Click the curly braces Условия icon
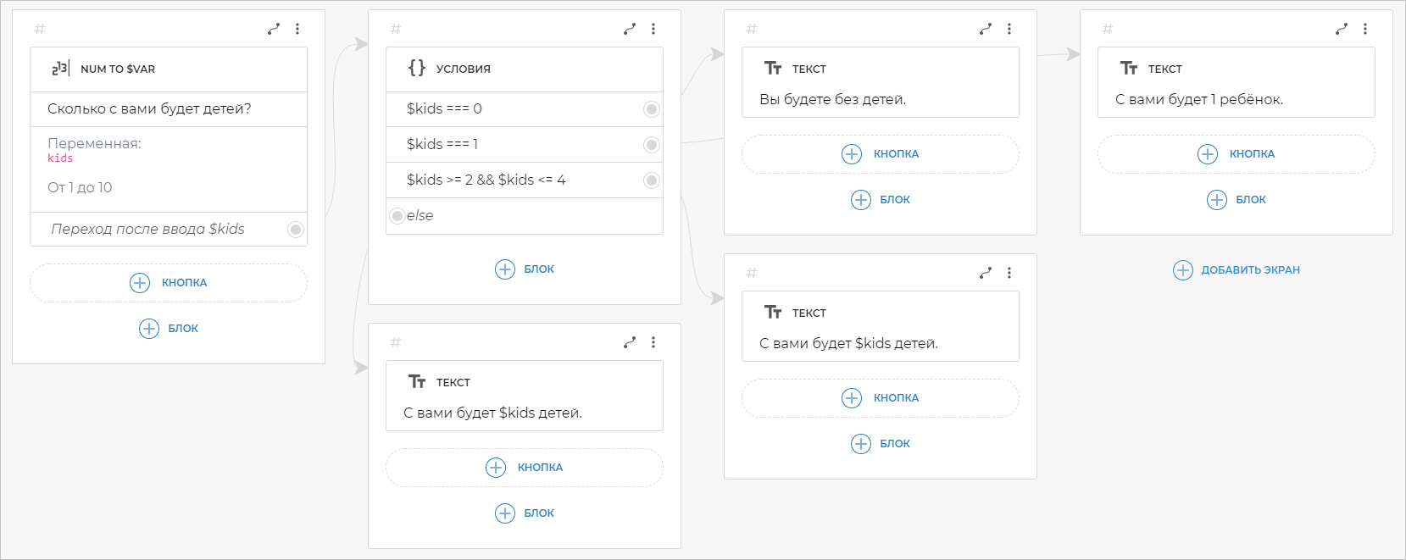Viewport: 1406px width, 560px height. [416, 68]
